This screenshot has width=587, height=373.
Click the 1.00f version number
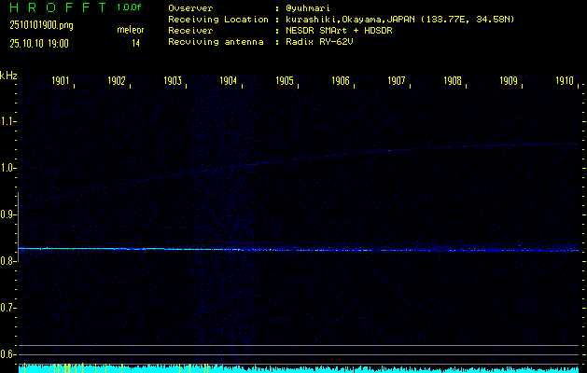coord(130,7)
